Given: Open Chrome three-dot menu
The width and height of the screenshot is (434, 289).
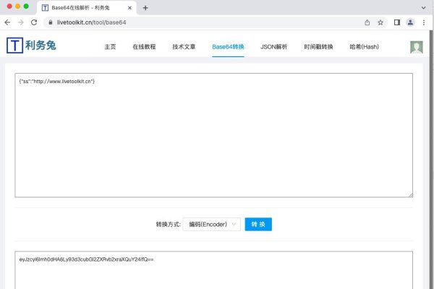Looking at the screenshot, I should coord(424,22).
